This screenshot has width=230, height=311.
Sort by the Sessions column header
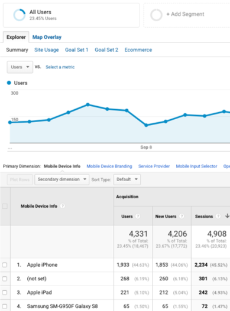204,216
